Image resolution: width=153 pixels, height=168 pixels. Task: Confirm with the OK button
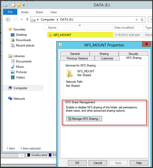[77, 163]
